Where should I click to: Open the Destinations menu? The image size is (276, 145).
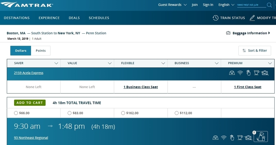pos(17,18)
